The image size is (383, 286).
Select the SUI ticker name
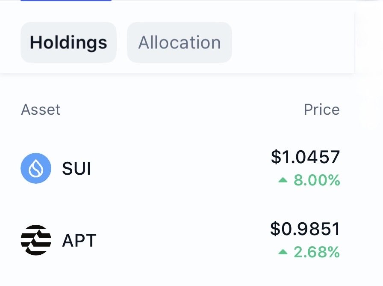pos(77,169)
